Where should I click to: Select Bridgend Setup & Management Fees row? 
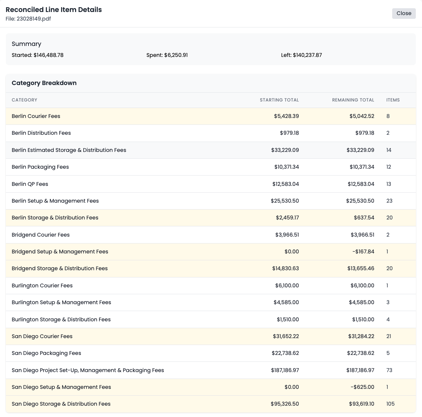coord(211,252)
